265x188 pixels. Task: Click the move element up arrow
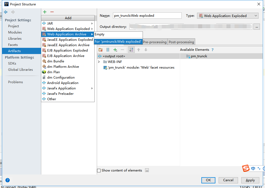139,50
